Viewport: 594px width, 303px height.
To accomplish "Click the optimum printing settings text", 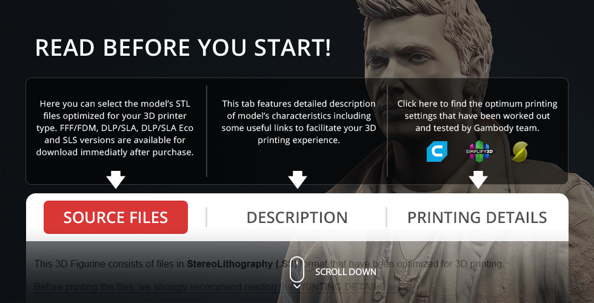I will point(477,116).
